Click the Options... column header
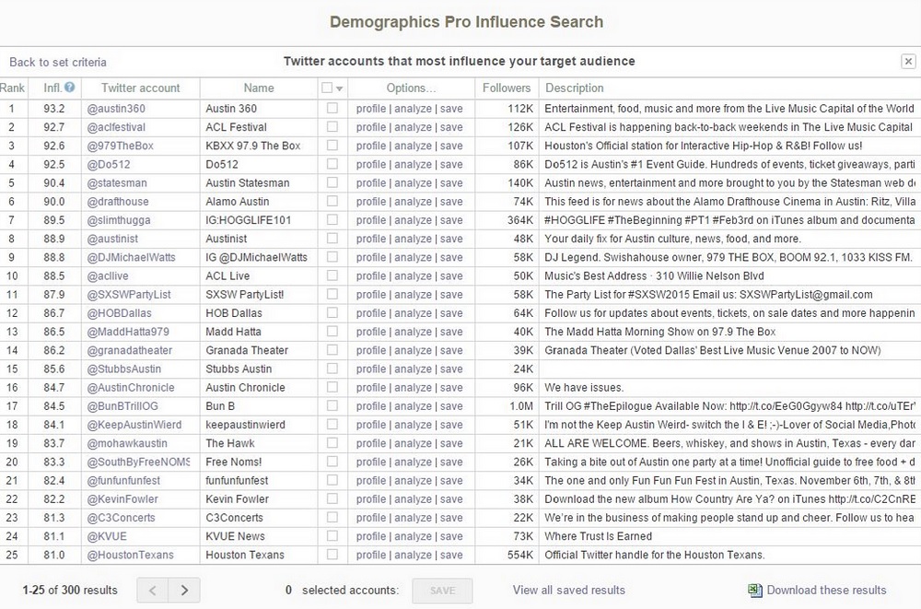Image resolution: width=921 pixels, height=609 pixels. [x=411, y=88]
